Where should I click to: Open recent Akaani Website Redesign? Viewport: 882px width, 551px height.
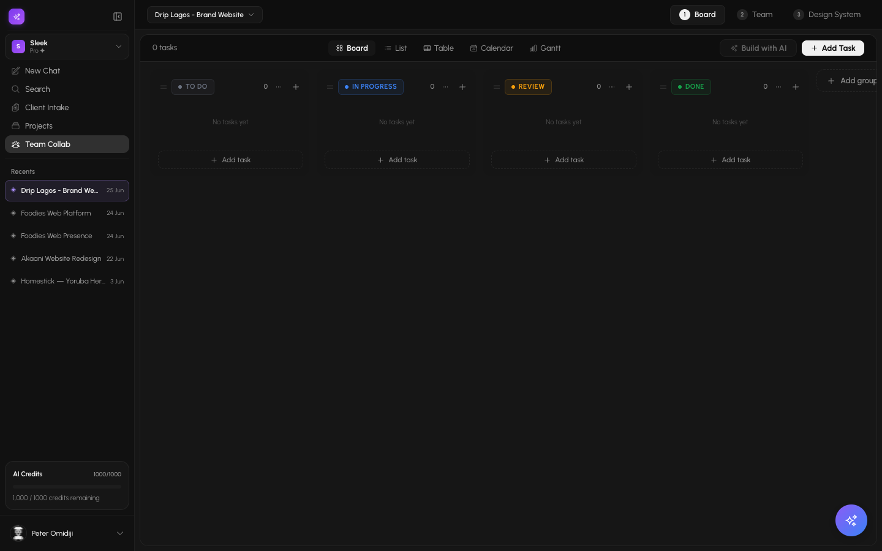[x=67, y=258]
